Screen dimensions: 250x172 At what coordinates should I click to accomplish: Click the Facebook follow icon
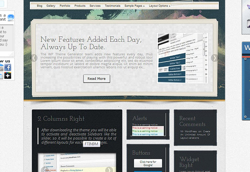pos(8,67)
